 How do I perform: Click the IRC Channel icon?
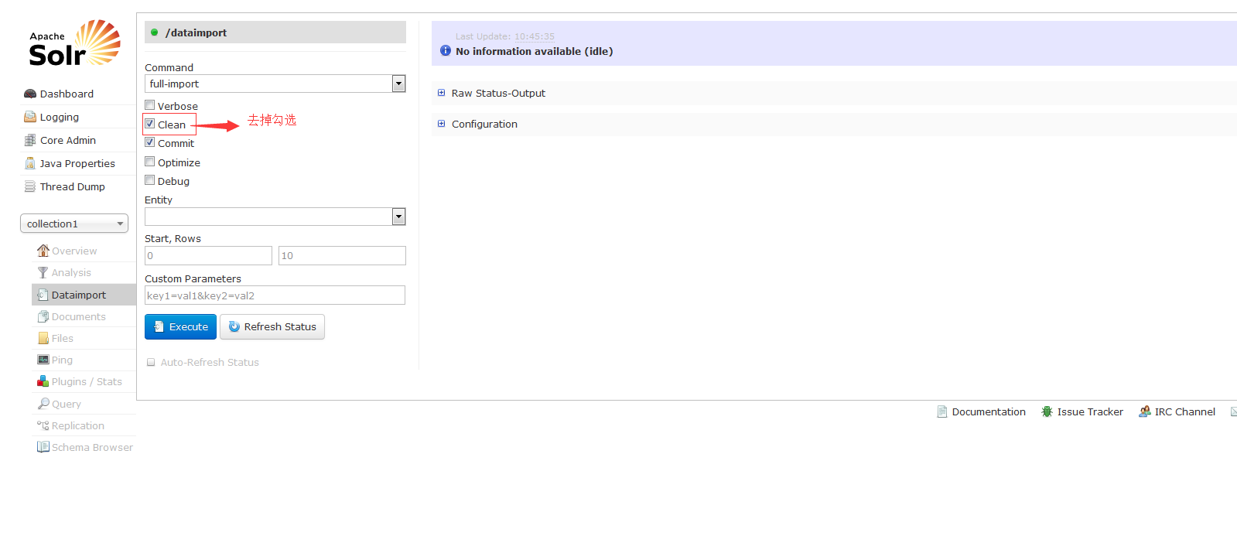click(x=1144, y=411)
